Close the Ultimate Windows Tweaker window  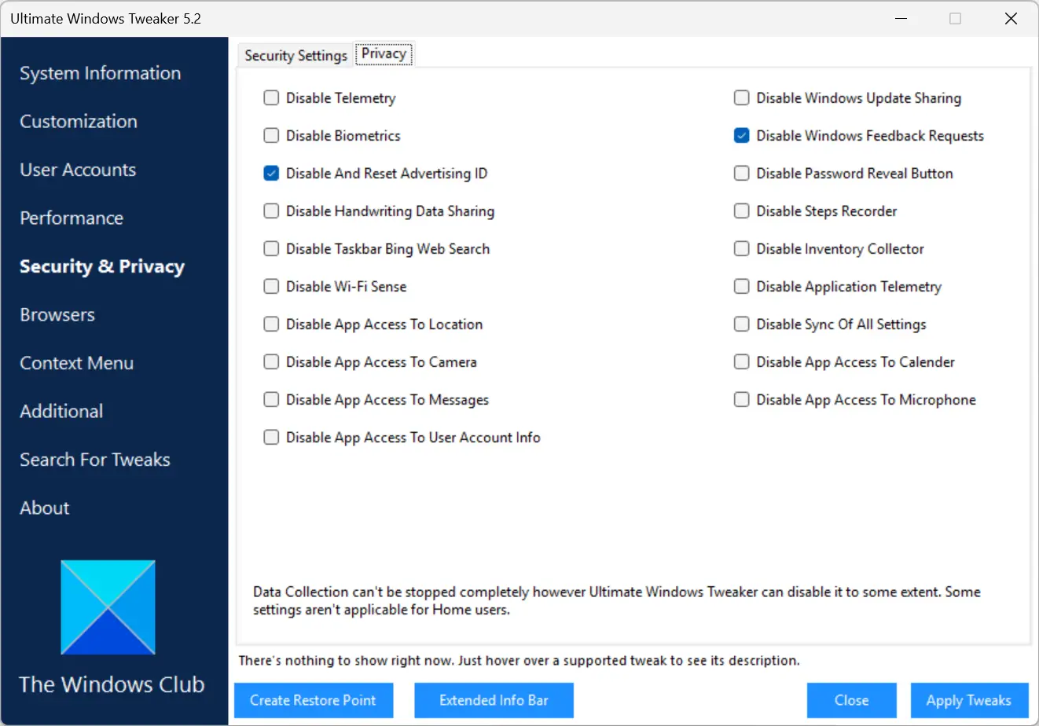pos(1011,19)
